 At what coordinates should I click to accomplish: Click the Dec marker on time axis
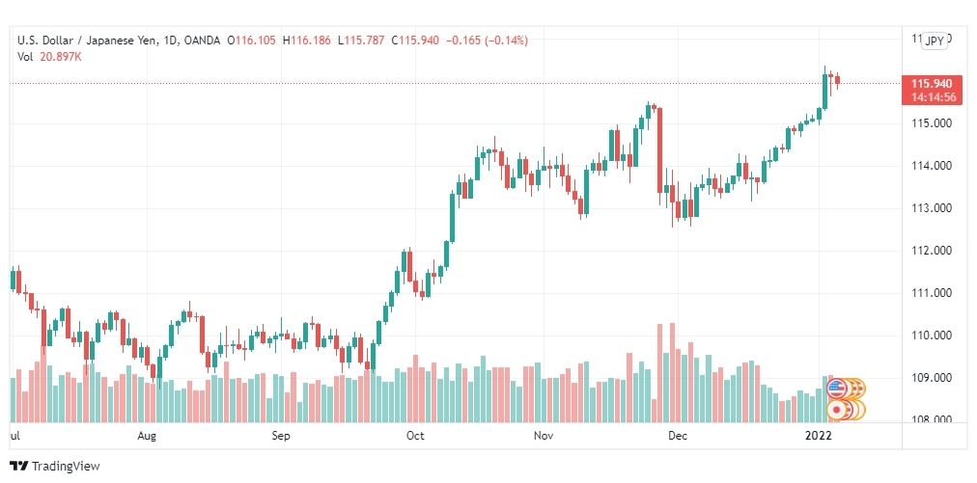tap(678, 436)
